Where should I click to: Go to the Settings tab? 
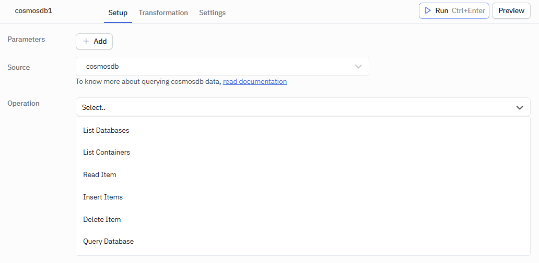[212, 12]
